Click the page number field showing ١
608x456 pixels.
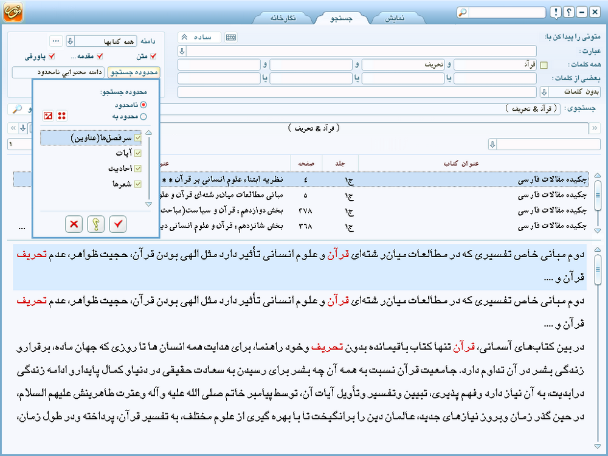tap(19, 144)
